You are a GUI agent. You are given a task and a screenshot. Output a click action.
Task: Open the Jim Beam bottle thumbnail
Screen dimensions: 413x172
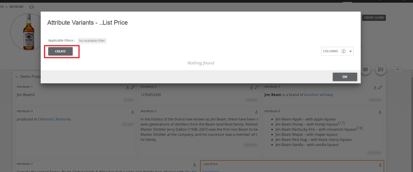[x=28, y=32]
